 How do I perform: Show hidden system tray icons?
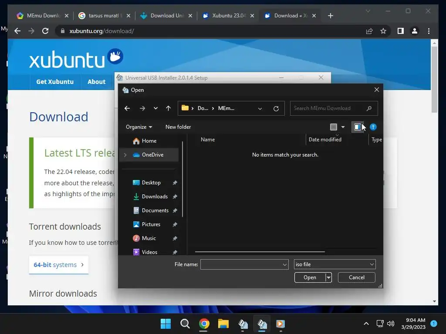coord(366,324)
